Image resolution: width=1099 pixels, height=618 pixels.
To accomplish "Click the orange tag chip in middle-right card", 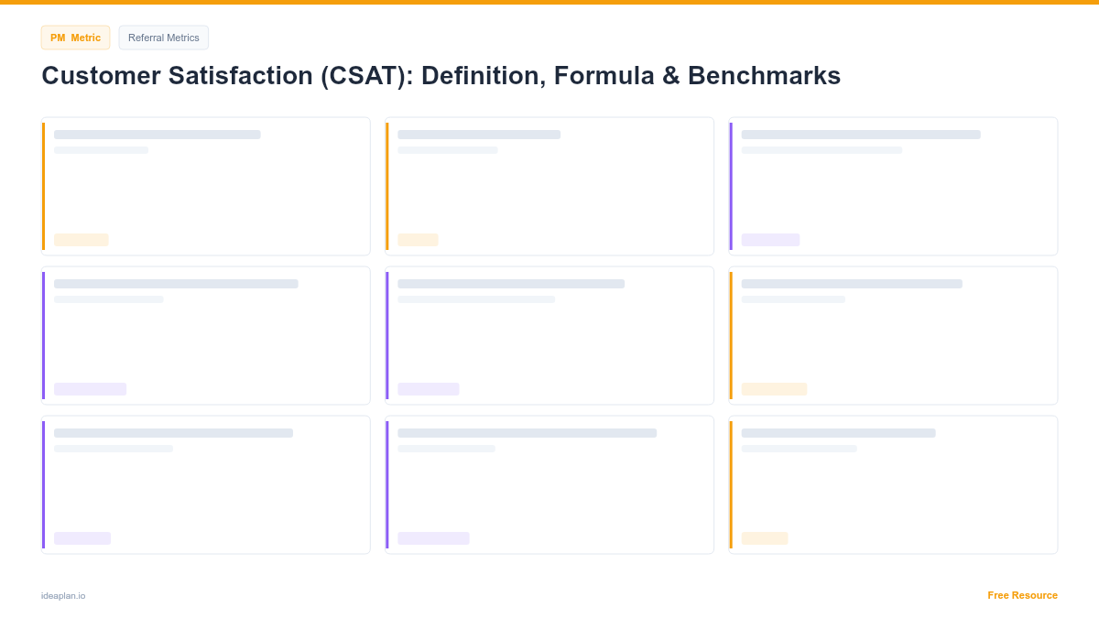I will click(x=774, y=389).
